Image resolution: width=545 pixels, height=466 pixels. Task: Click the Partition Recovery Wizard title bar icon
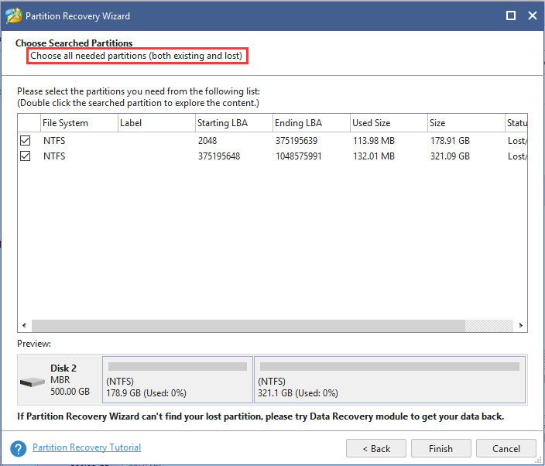click(x=13, y=15)
